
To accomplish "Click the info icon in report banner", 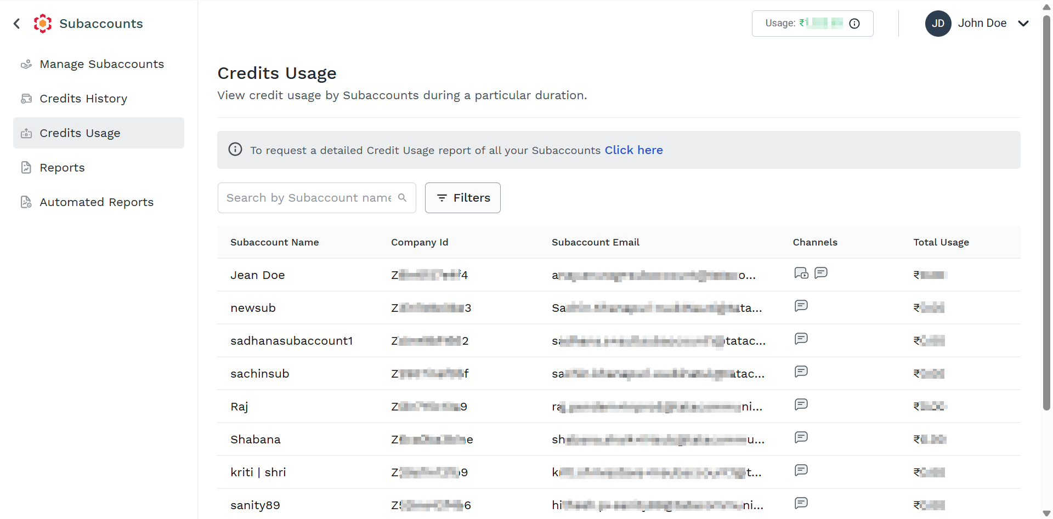I will point(235,150).
